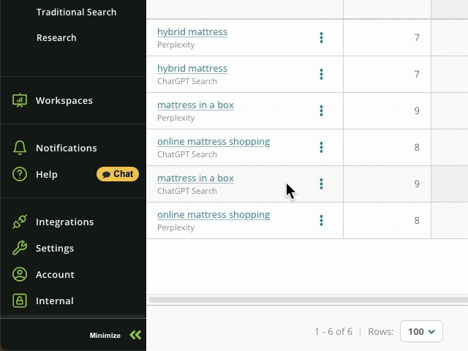Open Help section label

(x=47, y=174)
